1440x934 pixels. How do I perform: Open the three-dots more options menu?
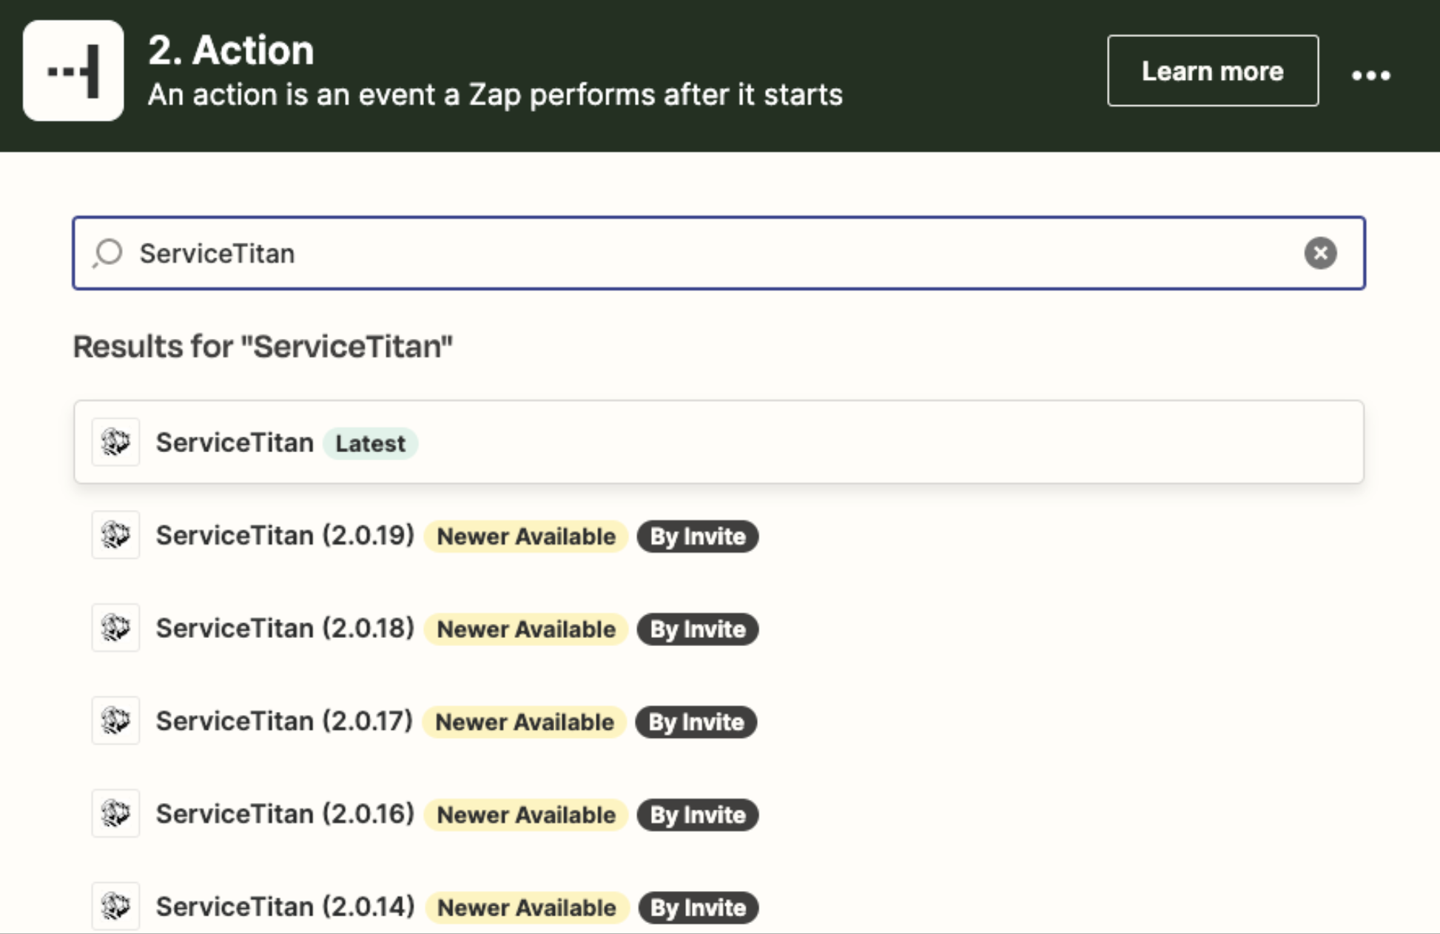click(x=1370, y=75)
